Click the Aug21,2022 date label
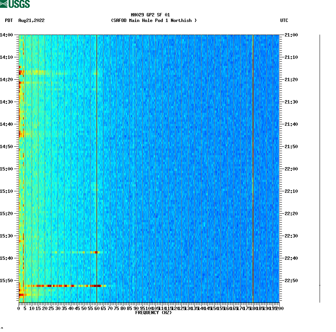This screenshot has width=336, height=332. [31, 21]
